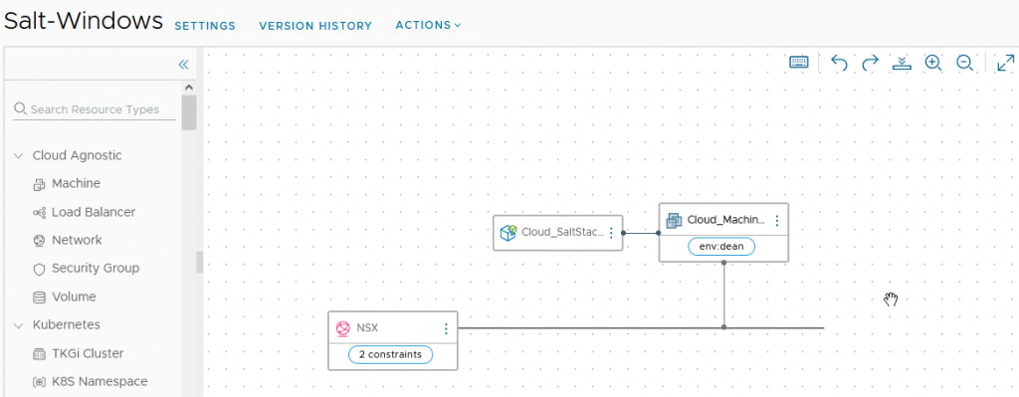Open VERSION HISTORY

[315, 26]
